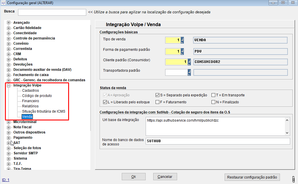Click the application icon in title bar

(x=3, y=3)
